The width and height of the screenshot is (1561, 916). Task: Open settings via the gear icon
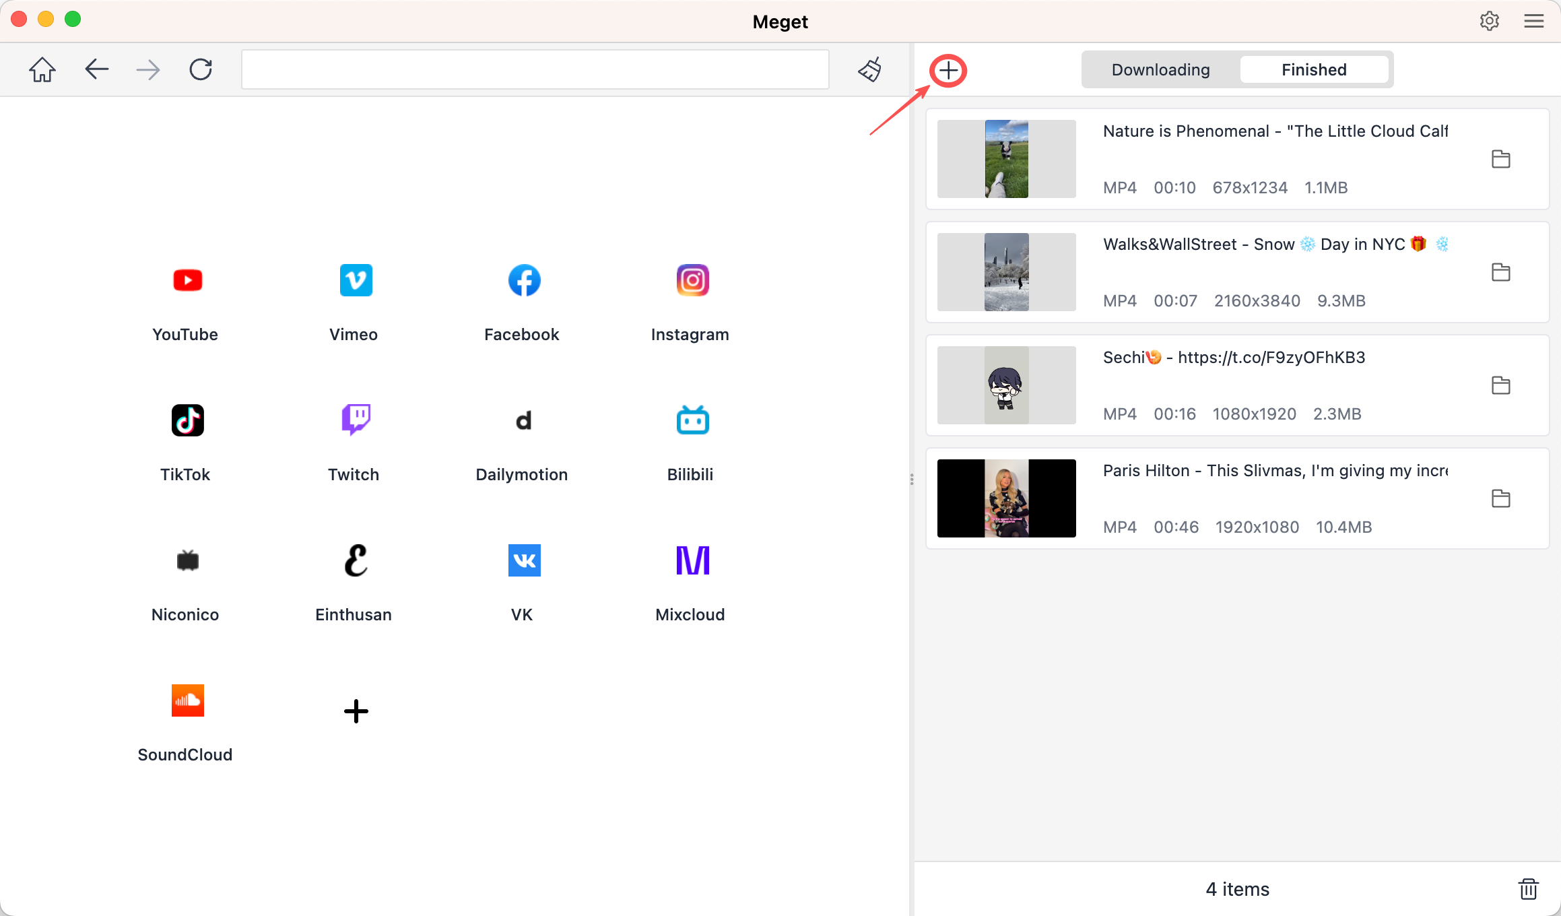point(1490,21)
